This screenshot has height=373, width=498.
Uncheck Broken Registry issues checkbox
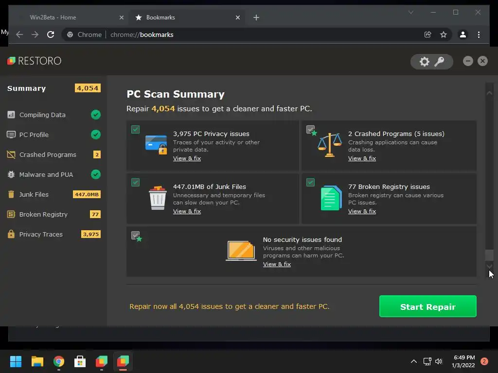[x=310, y=183]
